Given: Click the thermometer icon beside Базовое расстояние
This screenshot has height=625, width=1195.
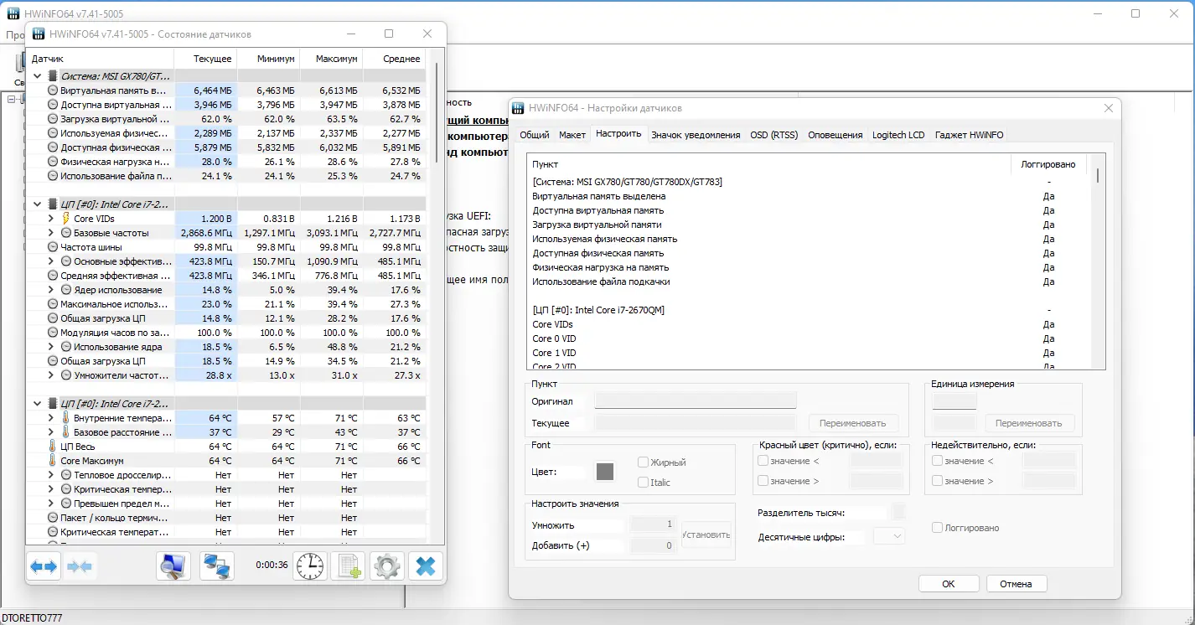Looking at the screenshot, I should [x=66, y=432].
